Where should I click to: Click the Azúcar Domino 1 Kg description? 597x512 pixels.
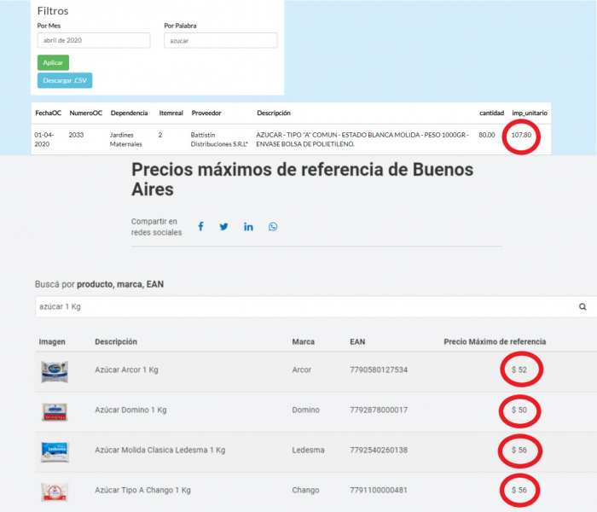coord(130,410)
